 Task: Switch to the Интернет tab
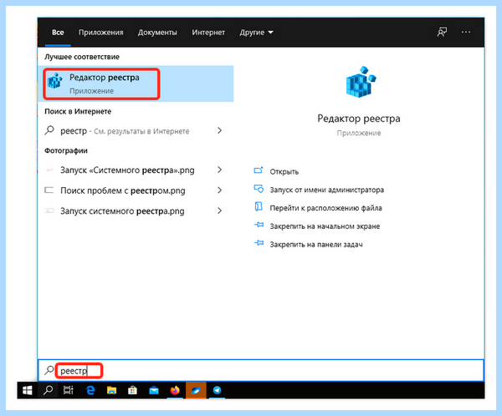point(208,33)
